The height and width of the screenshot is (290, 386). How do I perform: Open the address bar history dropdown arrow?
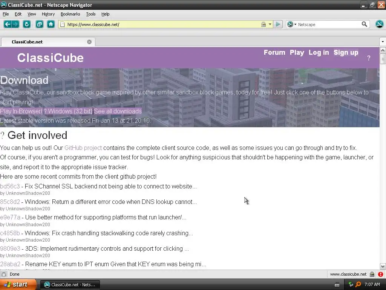[270, 25]
